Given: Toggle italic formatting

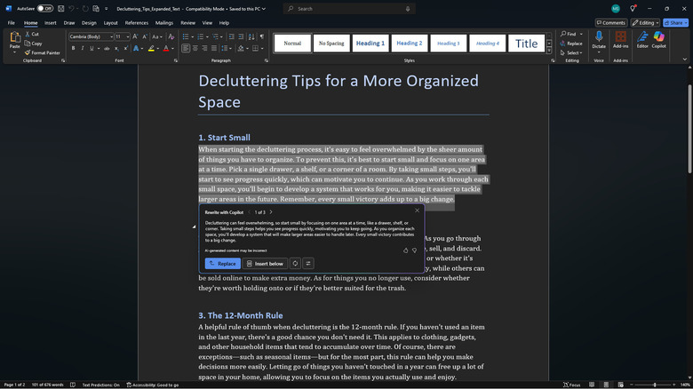Looking at the screenshot, I should click(x=84, y=48).
